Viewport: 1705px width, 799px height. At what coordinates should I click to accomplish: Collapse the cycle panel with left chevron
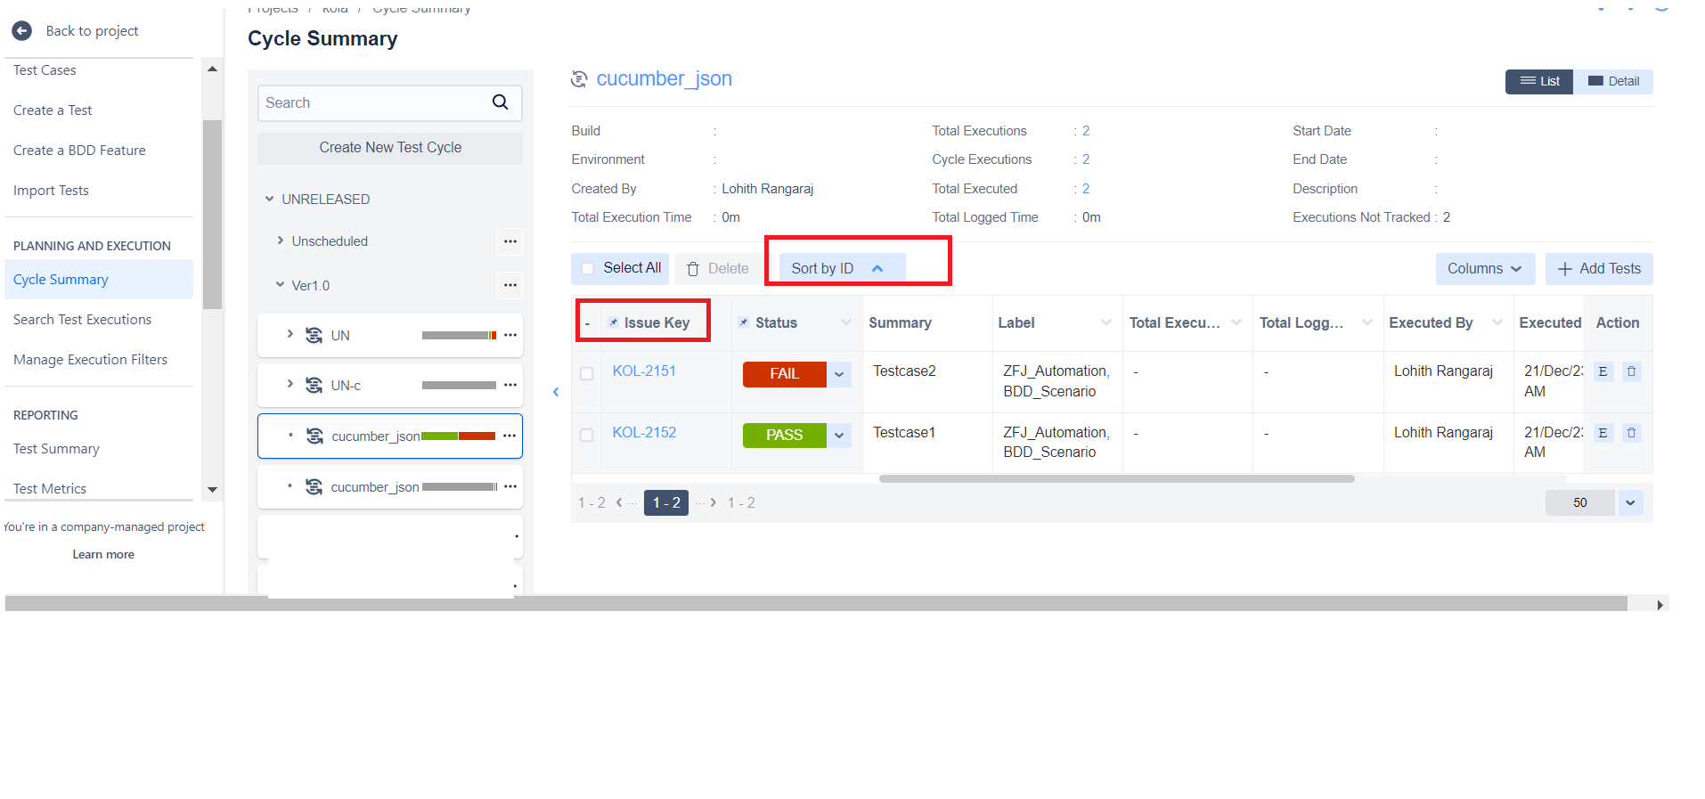tap(556, 392)
